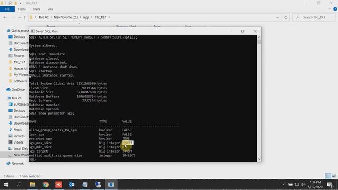Select This PC in navigation pane
This screenshot has height=190, width=338.
tap(14, 98)
